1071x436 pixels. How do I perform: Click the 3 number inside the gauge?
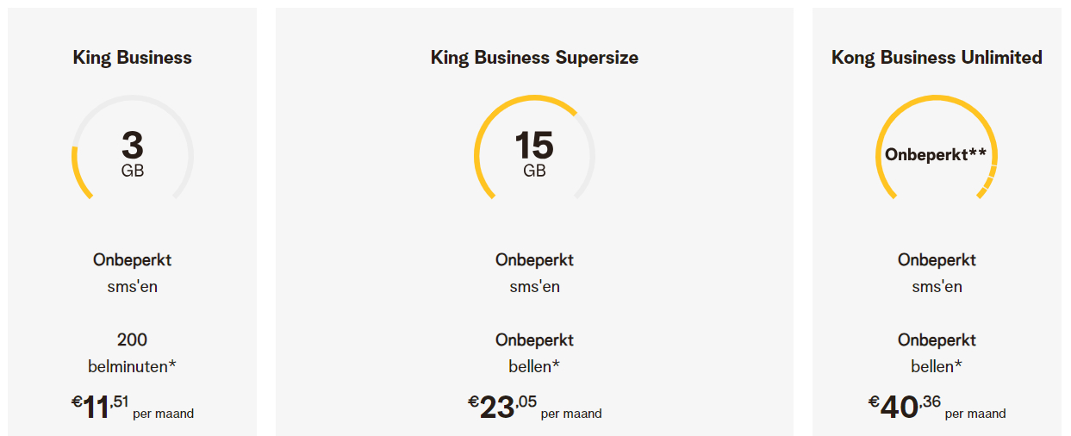click(x=133, y=146)
